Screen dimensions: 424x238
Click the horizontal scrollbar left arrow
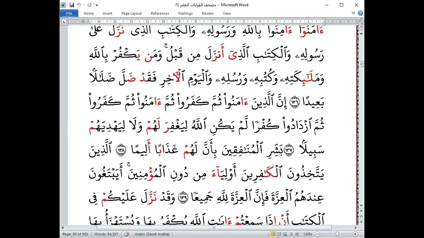coord(62,228)
